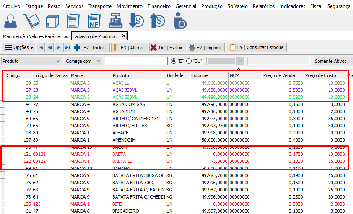Select the "OU" radio button
This screenshot has height=214, width=353.
189,61
